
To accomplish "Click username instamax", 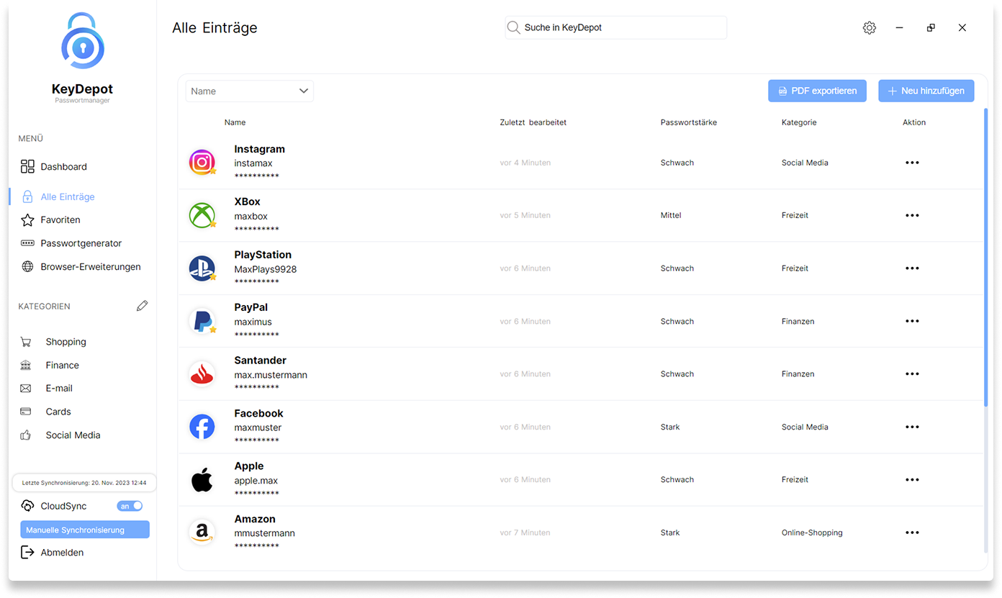I will (x=253, y=163).
